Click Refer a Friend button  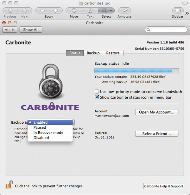[157, 134]
